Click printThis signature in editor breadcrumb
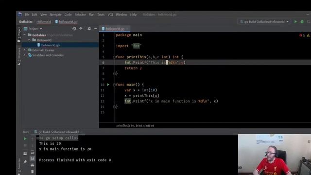The image size is (311, 175). pyautogui.click(x=135, y=125)
